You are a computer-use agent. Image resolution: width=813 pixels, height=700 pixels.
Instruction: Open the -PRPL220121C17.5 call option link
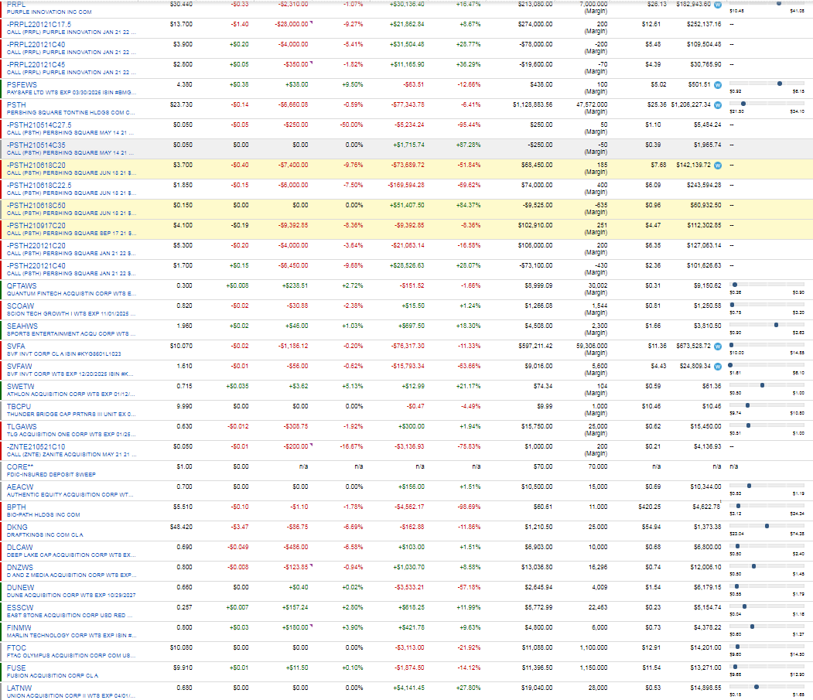(x=39, y=25)
